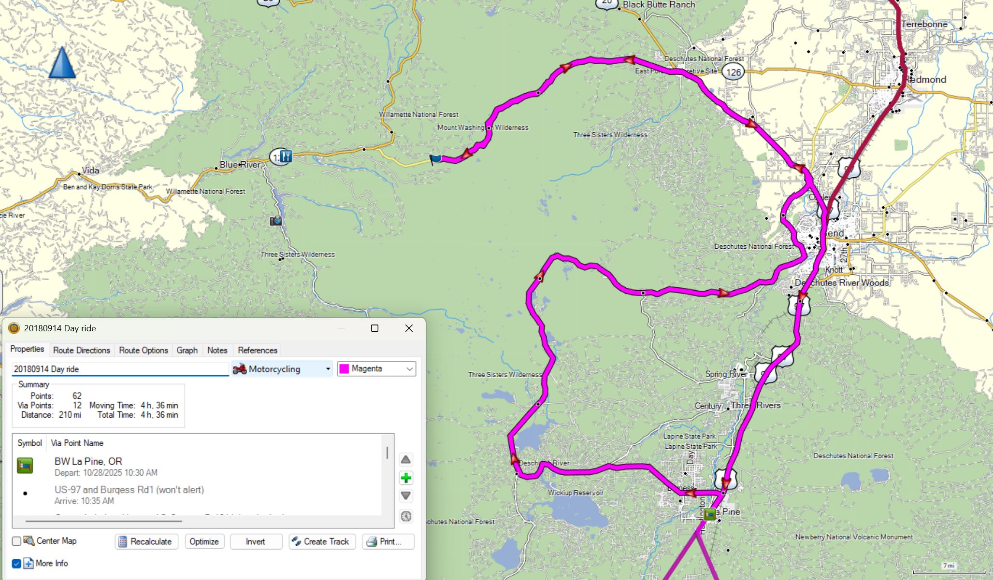Move via point down with arrow icon
This screenshot has height=580, width=993.
pos(406,496)
